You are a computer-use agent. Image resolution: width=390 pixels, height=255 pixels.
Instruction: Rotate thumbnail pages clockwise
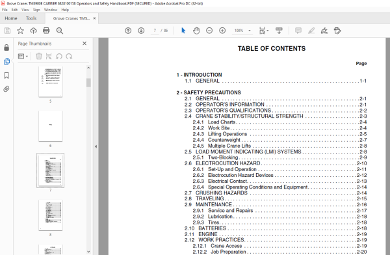(69, 57)
